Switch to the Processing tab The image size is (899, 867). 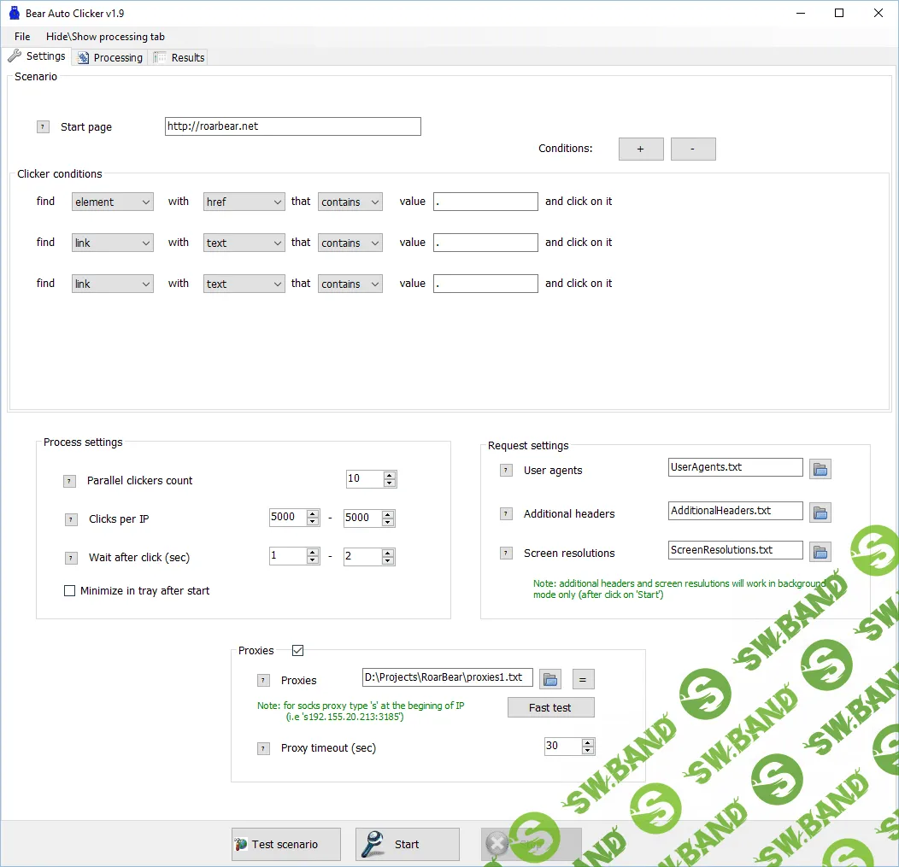109,57
